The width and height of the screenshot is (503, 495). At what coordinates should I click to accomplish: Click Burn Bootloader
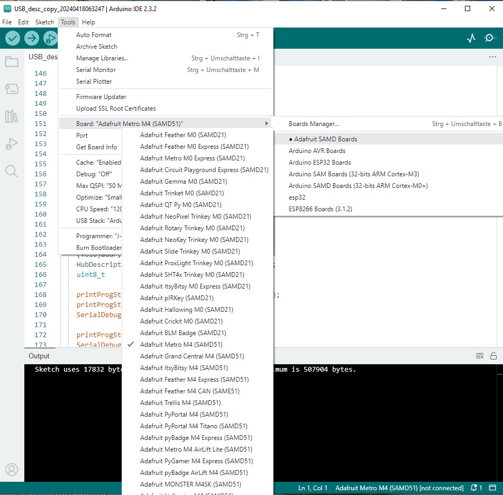[91, 248]
